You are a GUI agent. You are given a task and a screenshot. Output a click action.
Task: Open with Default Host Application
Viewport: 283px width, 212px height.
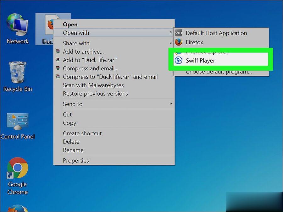point(221,33)
